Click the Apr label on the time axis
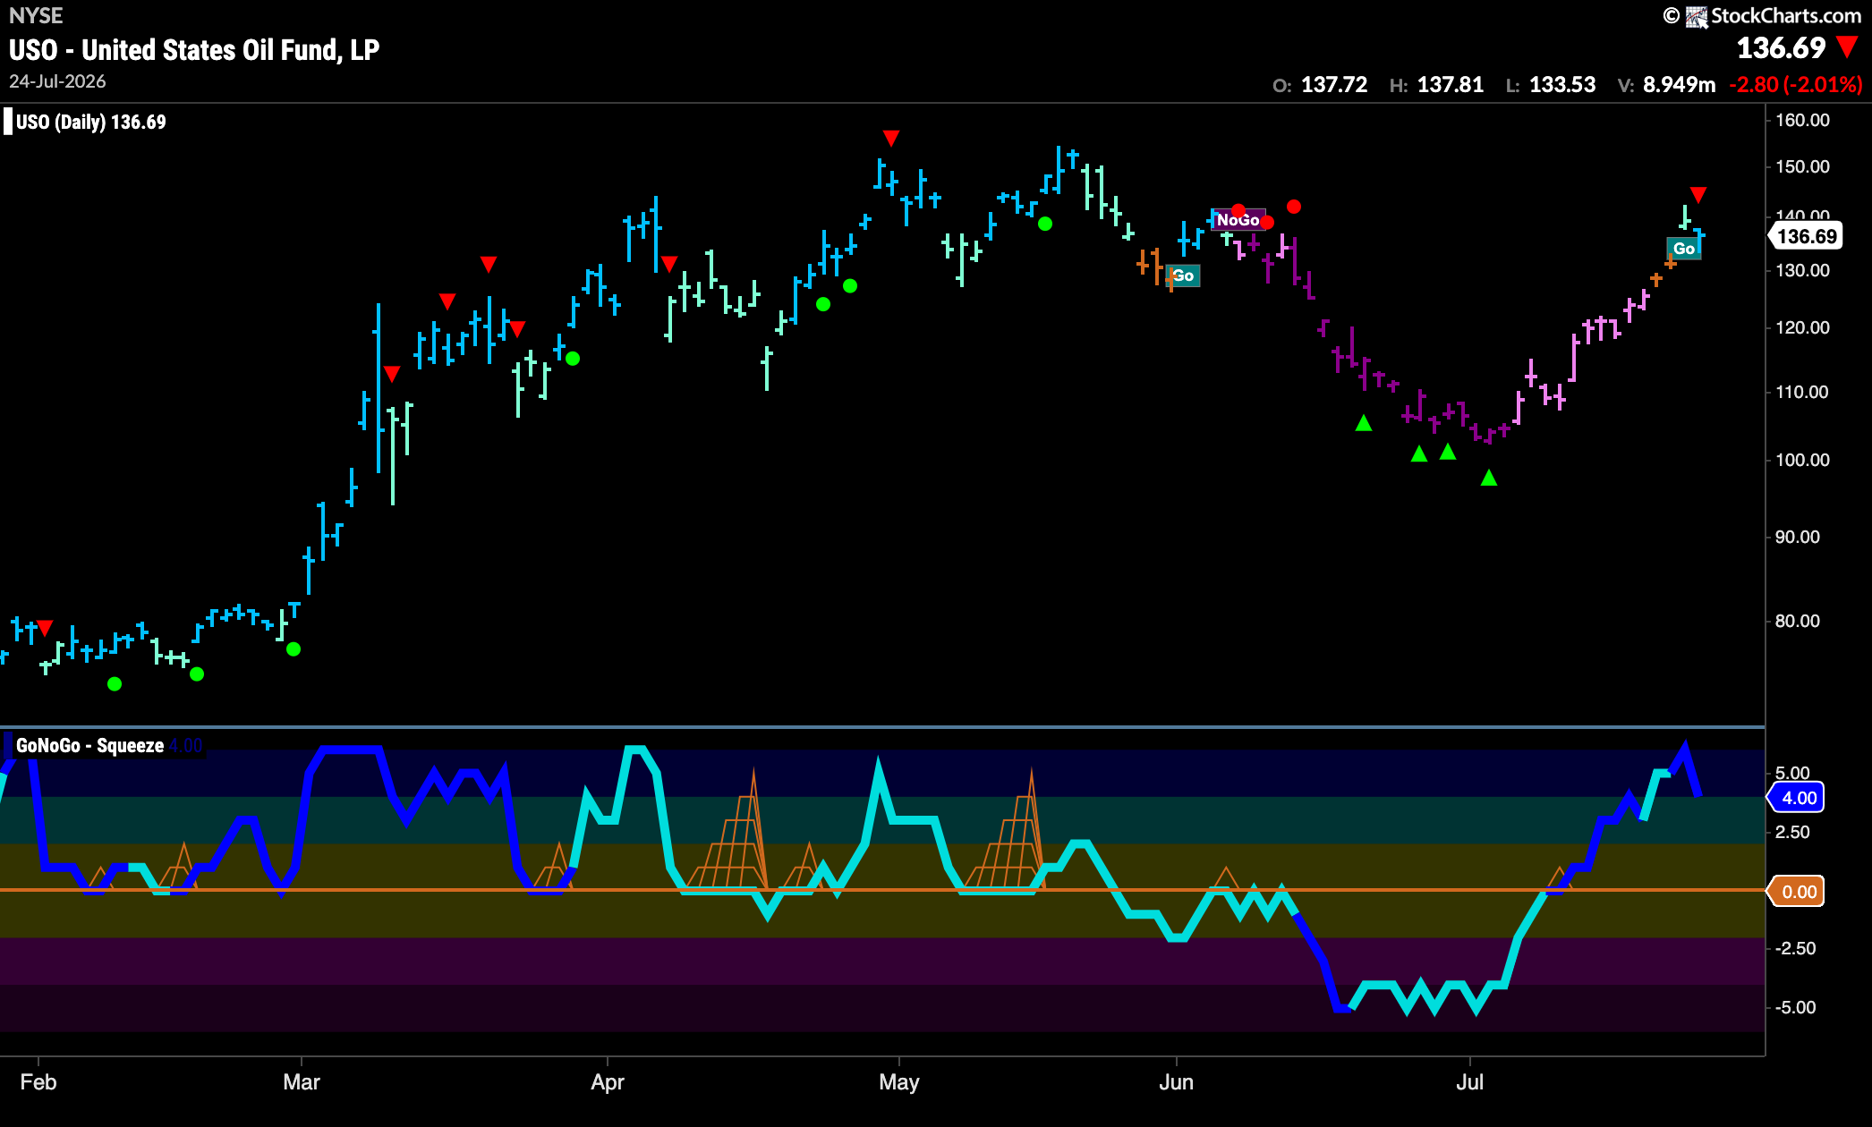Screen dimensions: 1872x1127 tap(608, 1082)
